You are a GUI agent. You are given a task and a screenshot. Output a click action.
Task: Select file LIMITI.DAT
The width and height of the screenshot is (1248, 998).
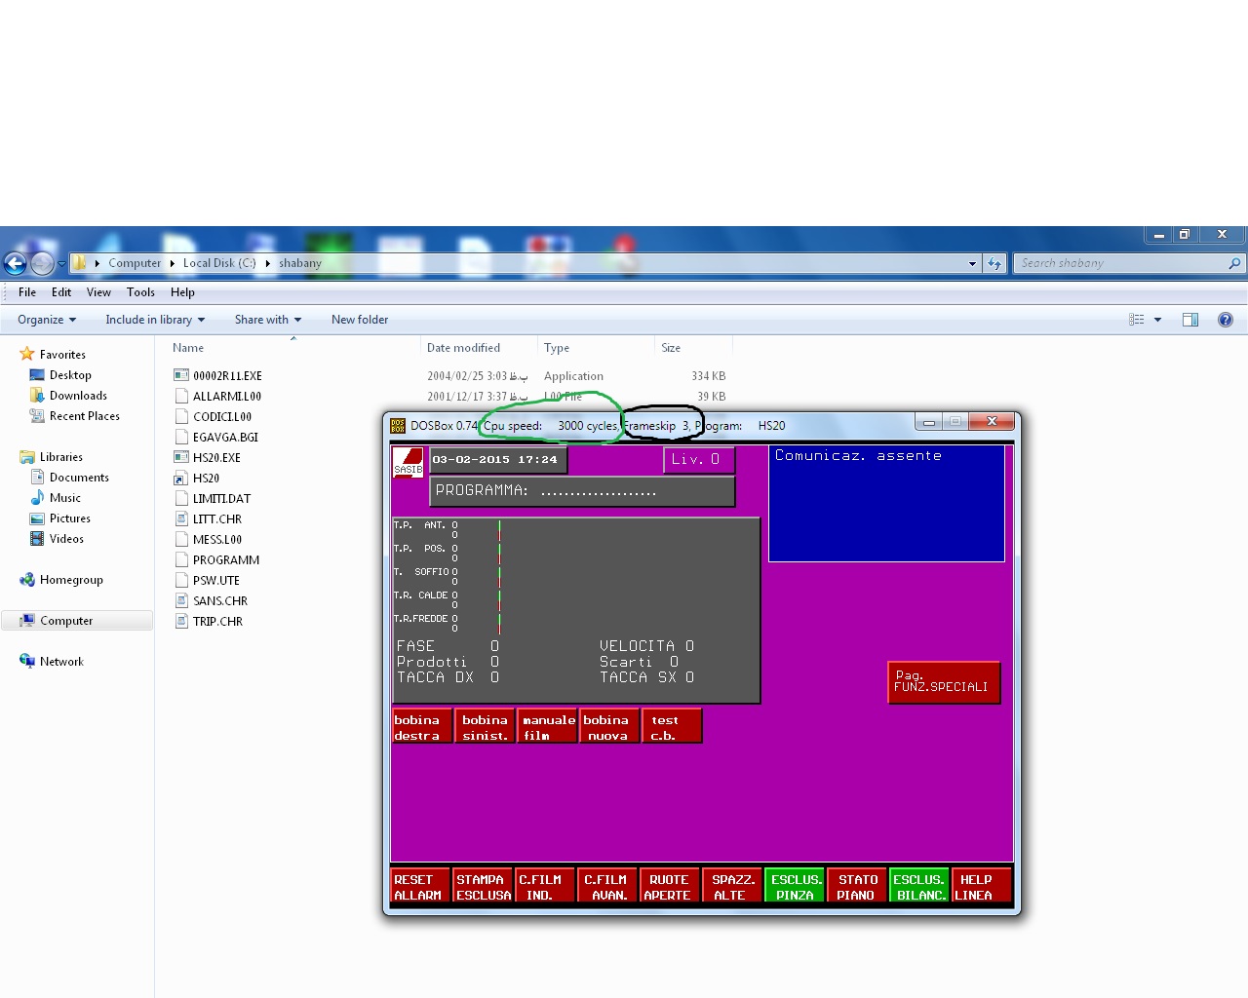[x=221, y=499]
